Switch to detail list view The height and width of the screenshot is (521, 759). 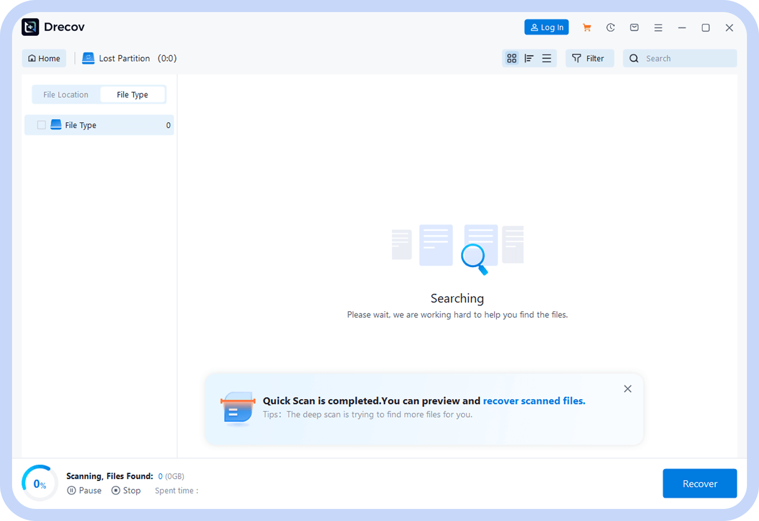pyautogui.click(x=529, y=58)
